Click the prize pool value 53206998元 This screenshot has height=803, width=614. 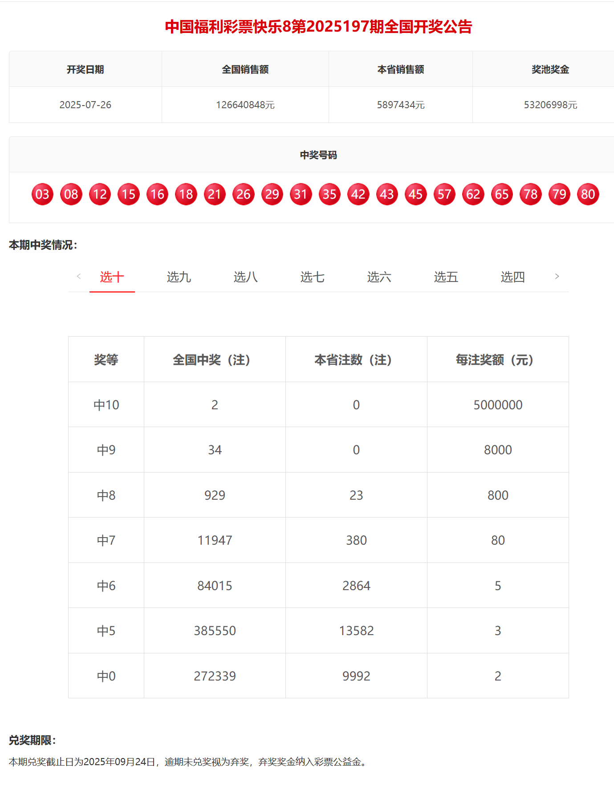coord(551,105)
